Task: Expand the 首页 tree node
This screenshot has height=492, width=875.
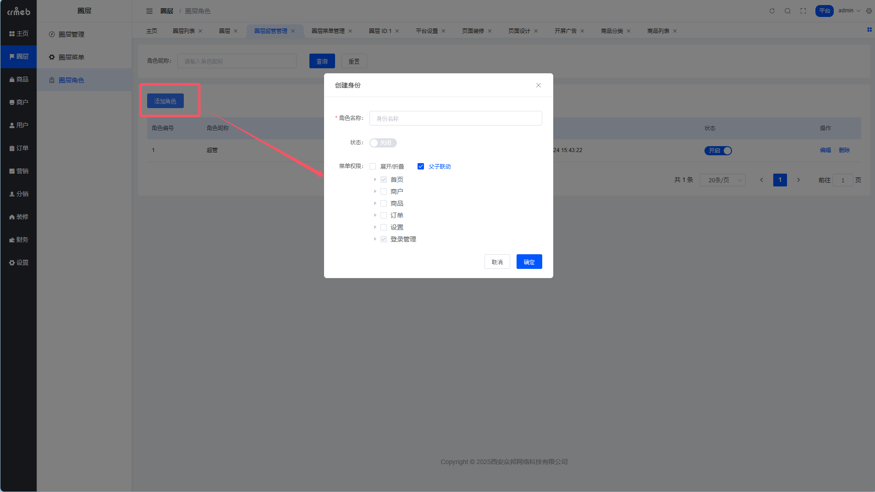Action: coord(375,180)
